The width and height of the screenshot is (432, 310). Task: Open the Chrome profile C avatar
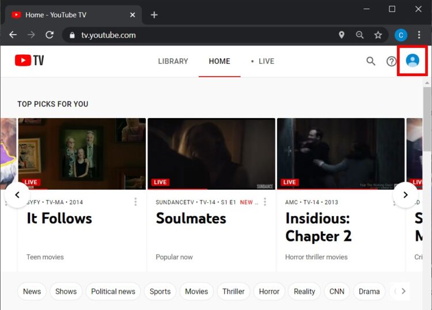(x=401, y=35)
